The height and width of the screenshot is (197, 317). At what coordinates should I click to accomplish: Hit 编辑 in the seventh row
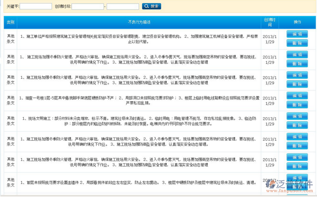click(x=297, y=157)
